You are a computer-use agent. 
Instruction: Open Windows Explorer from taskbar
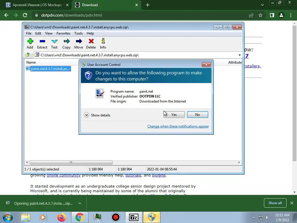(26, 217)
